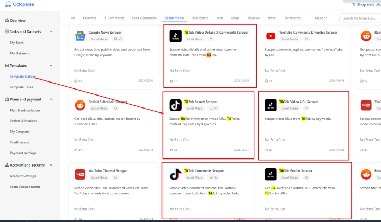Image resolution: width=381 pixels, height=222 pixels.
Task: Open the TikTok Search Scraper title
Action: point(201,102)
